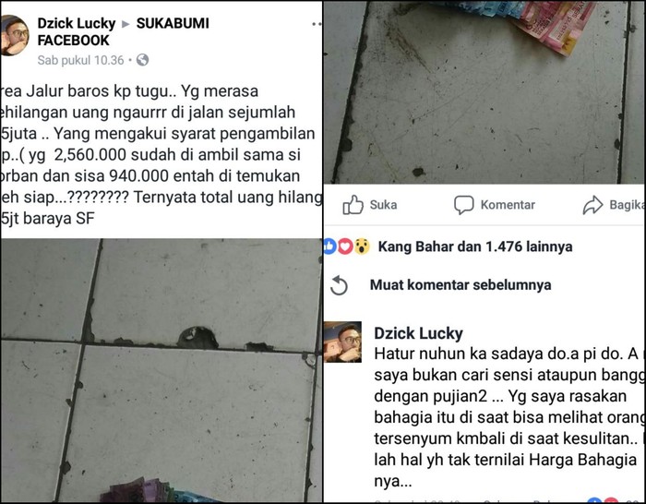Click Dzick Lucky name in the comment
The height and width of the screenshot is (504, 646).
pyautogui.click(x=418, y=333)
